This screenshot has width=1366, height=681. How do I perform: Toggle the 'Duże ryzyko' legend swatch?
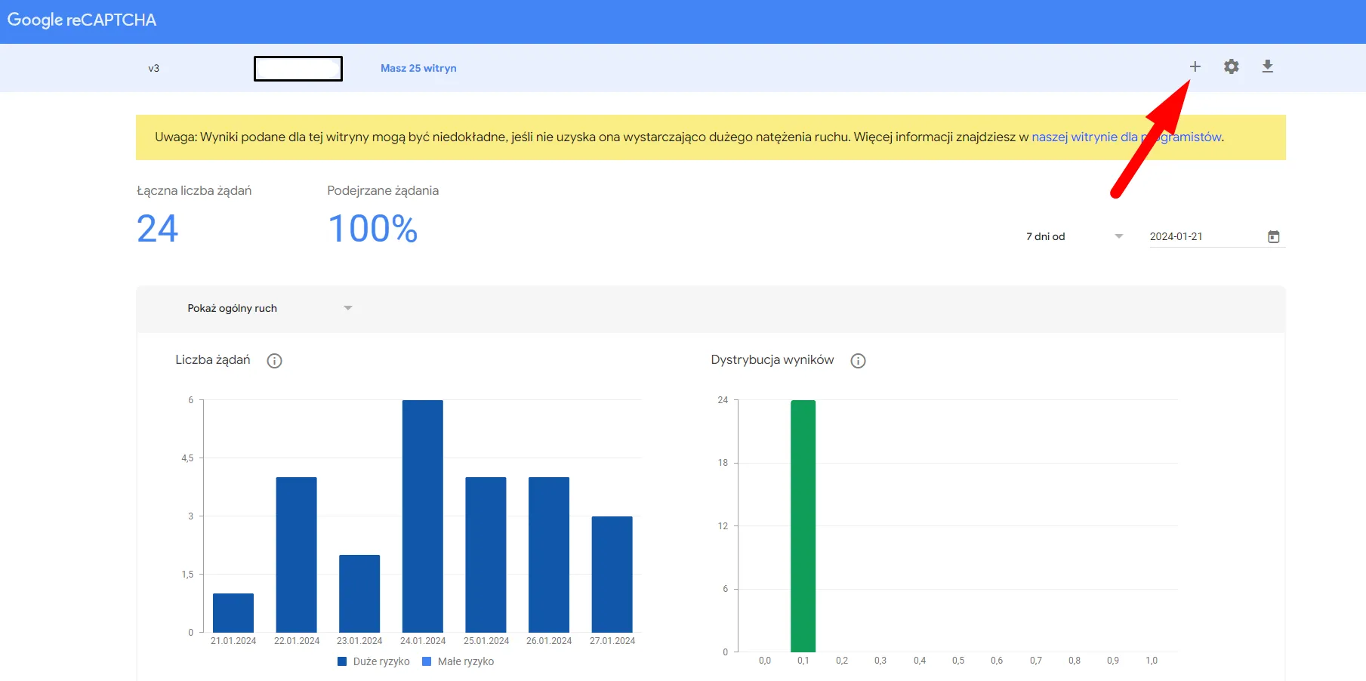(x=342, y=661)
